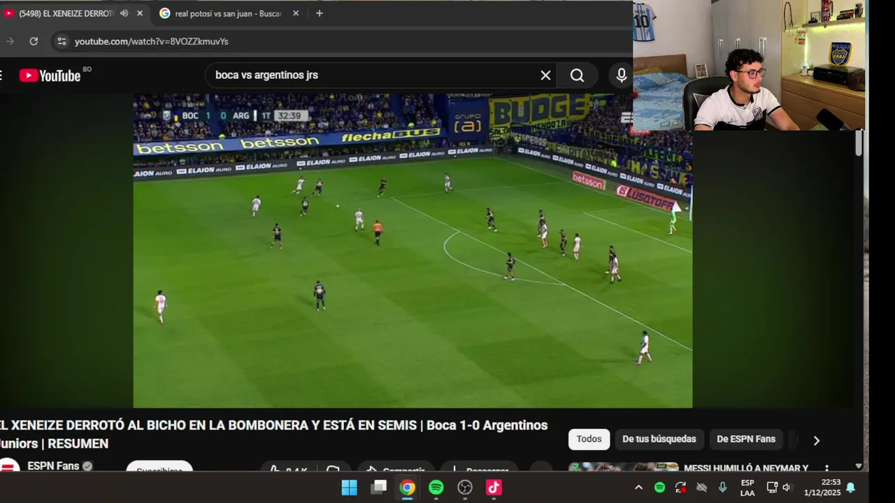Image resolution: width=895 pixels, height=503 pixels.
Task: Click the page vertical scrollbar thumb
Action: click(859, 143)
